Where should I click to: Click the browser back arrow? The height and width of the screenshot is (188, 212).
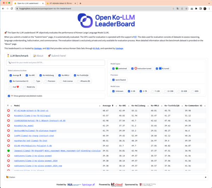point(3,8)
